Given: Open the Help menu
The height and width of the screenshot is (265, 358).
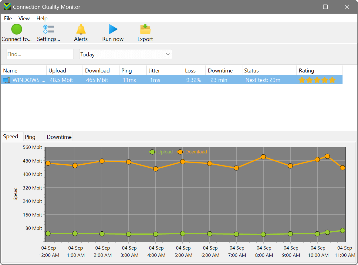Looking at the screenshot, I should pos(42,18).
